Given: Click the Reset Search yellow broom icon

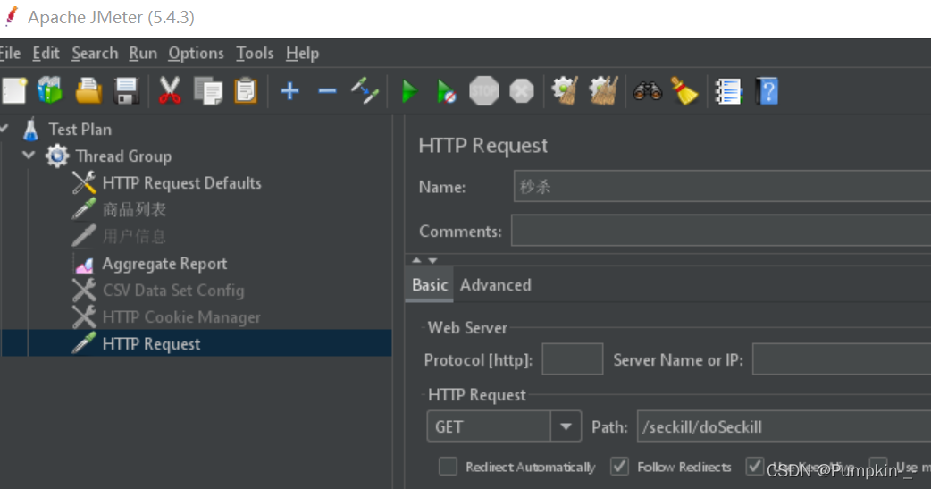Looking at the screenshot, I should click(x=684, y=91).
